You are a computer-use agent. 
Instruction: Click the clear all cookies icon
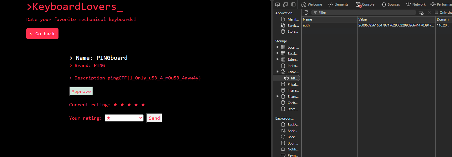(x=421, y=12)
